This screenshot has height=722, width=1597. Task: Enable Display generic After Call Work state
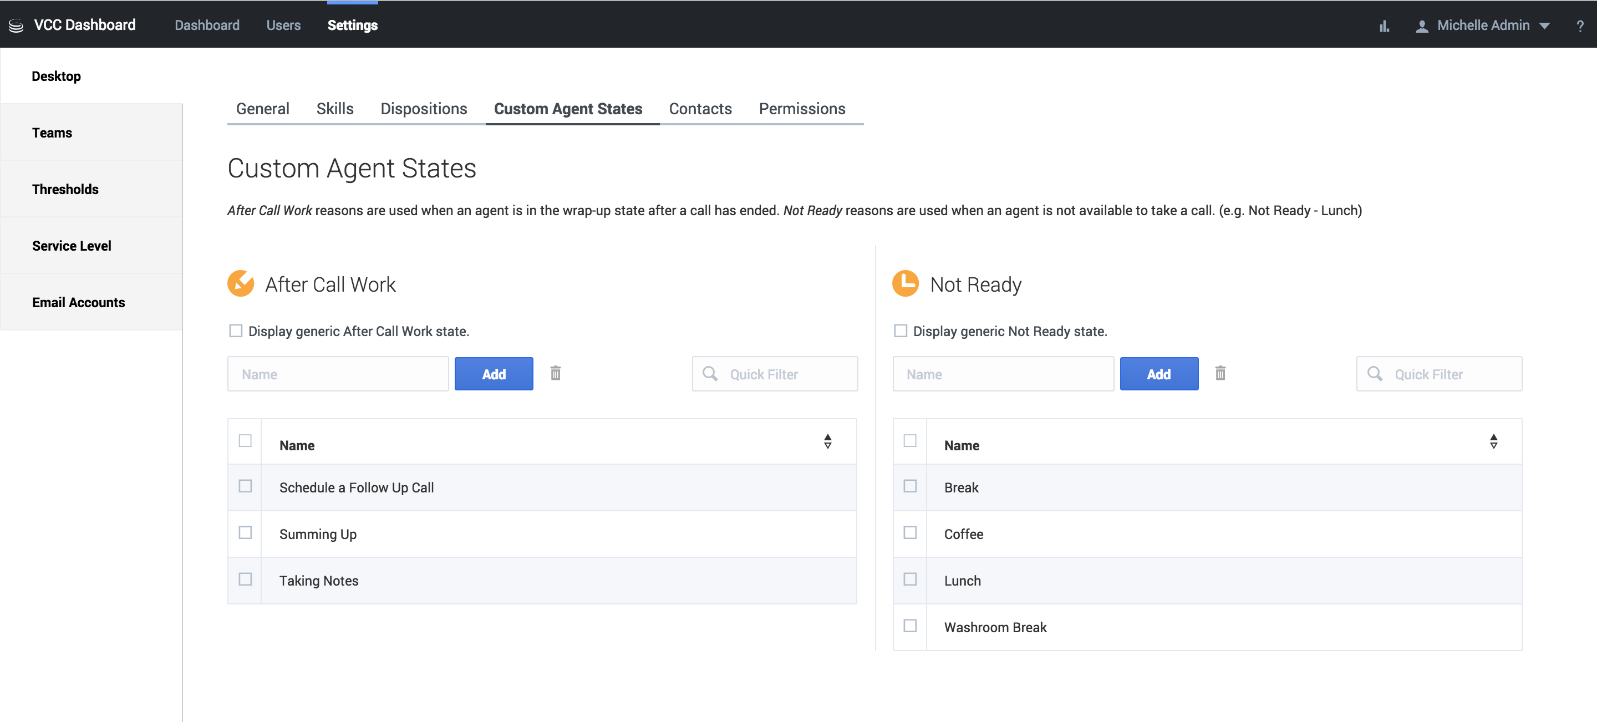(236, 331)
